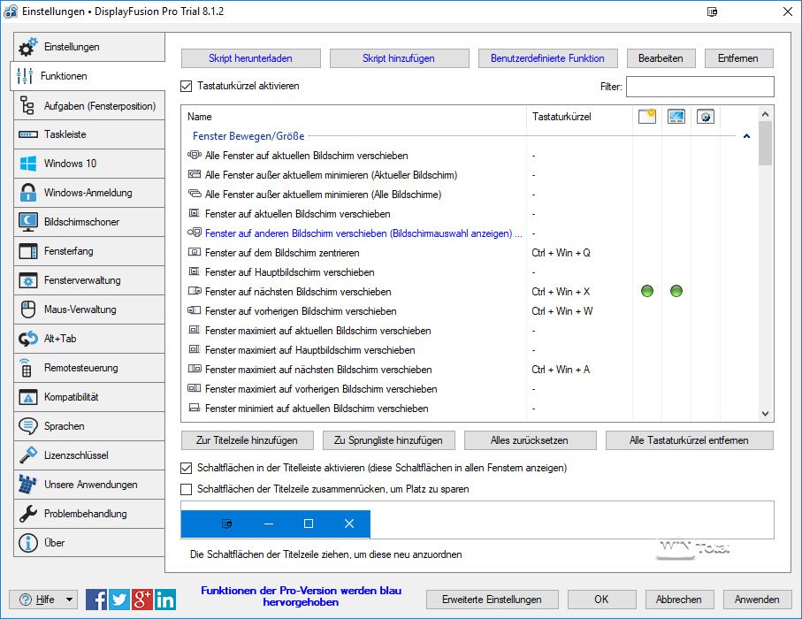Click the Facebook icon

[96, 599]
